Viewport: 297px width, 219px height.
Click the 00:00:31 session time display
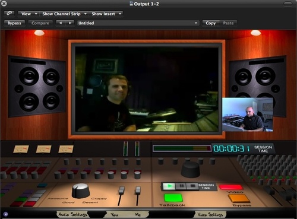click(231, 148)
